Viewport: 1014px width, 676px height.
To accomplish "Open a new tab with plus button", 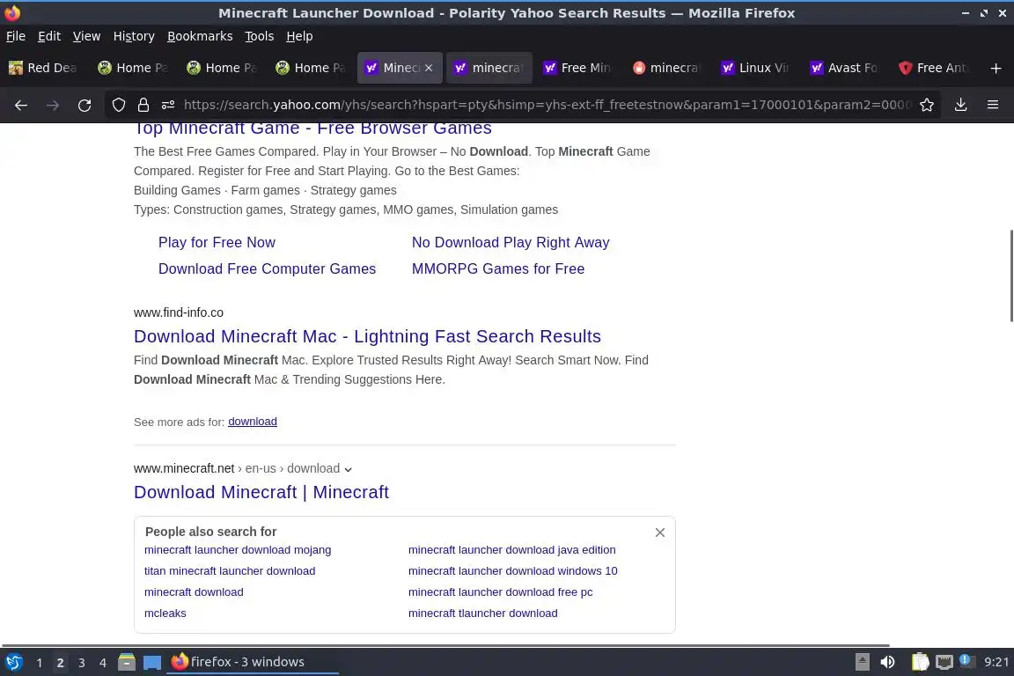I will tap(996, 68).
